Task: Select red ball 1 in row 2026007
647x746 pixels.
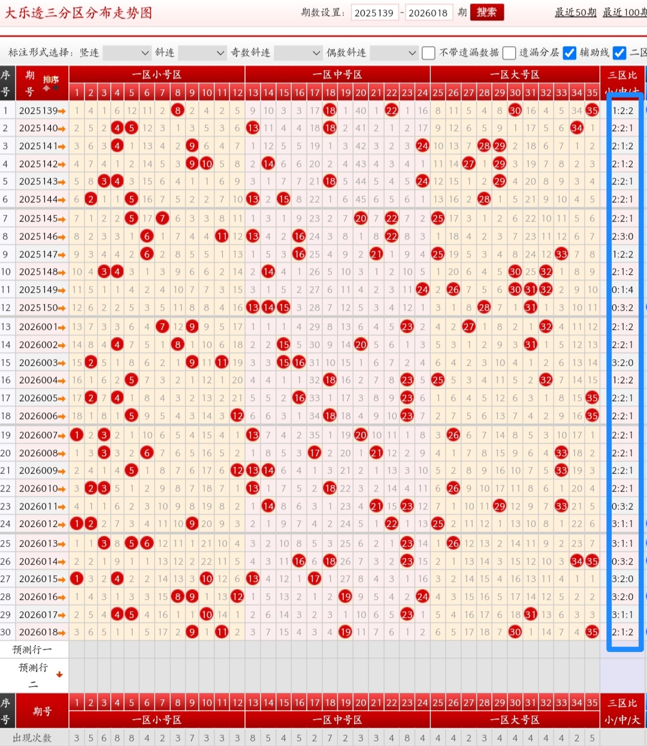Action: 77,435
